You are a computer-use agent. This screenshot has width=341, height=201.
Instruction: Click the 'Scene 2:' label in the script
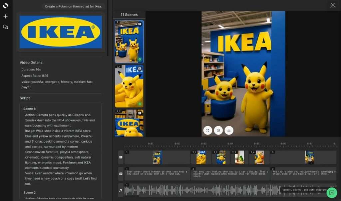click(x=30, y=193)
